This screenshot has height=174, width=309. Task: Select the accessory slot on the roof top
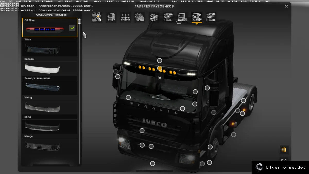[179, 22]
